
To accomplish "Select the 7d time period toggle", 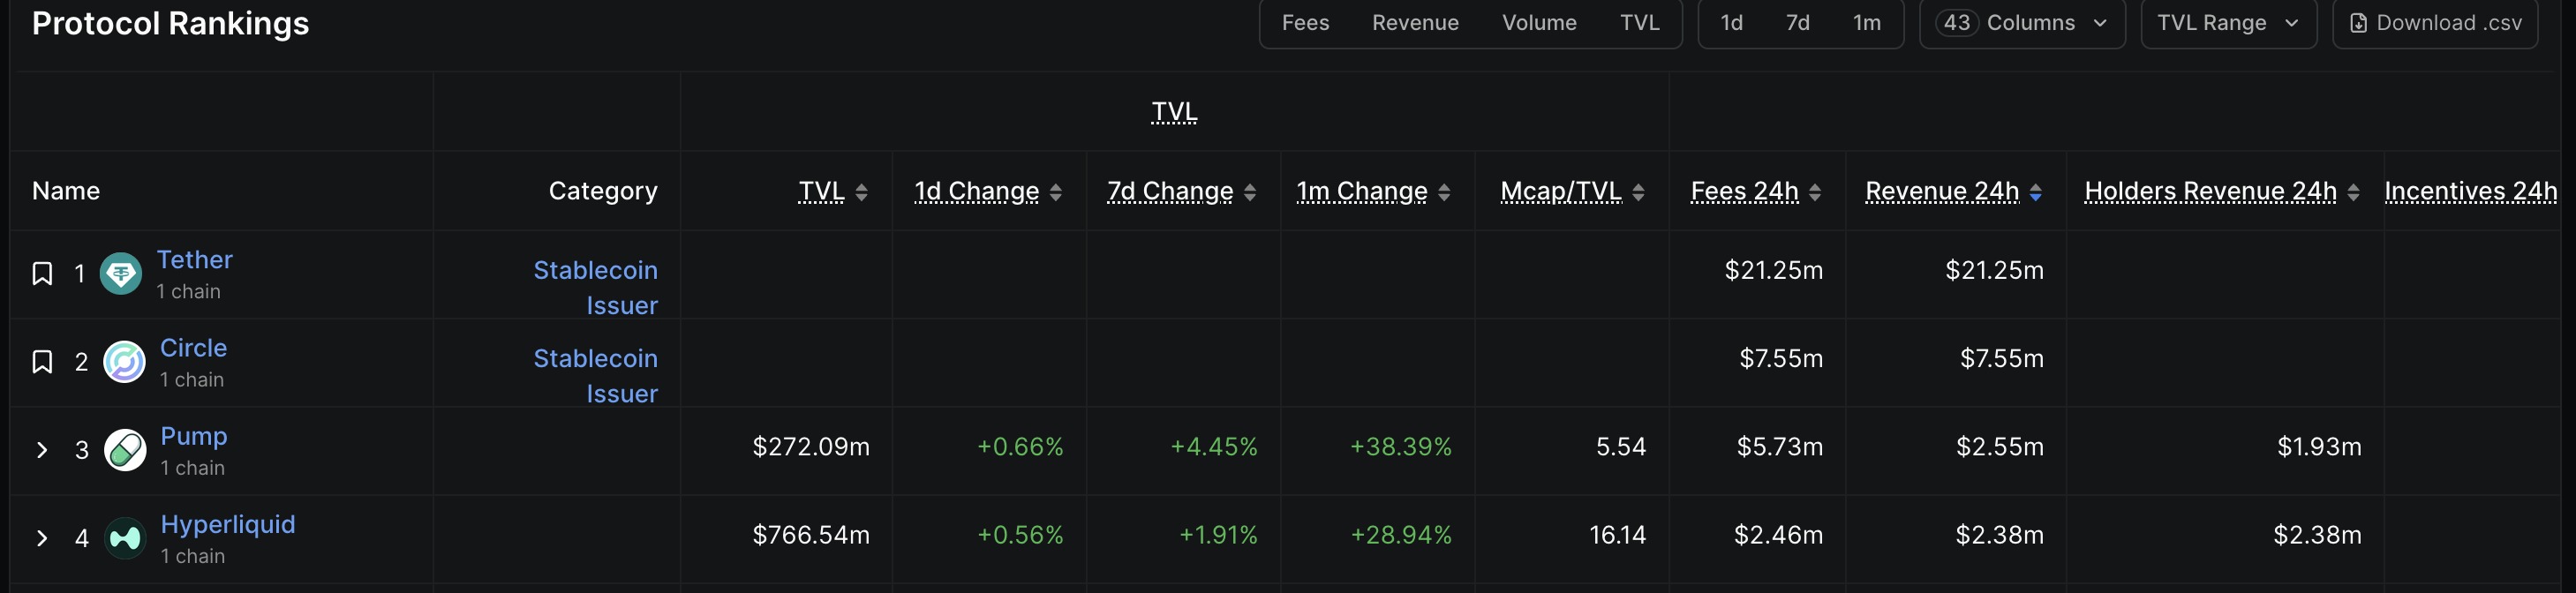I will [x=1797, y=23].
